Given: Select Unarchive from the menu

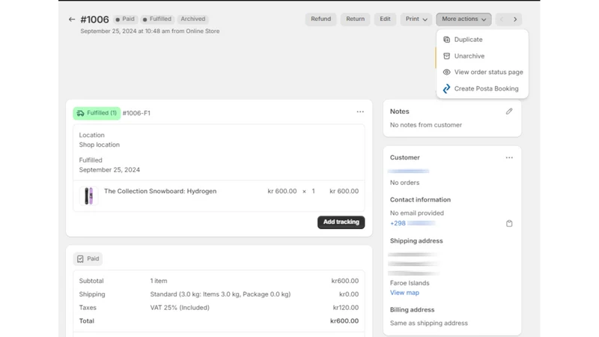Looking at the screenshot, I should (482, 55).
